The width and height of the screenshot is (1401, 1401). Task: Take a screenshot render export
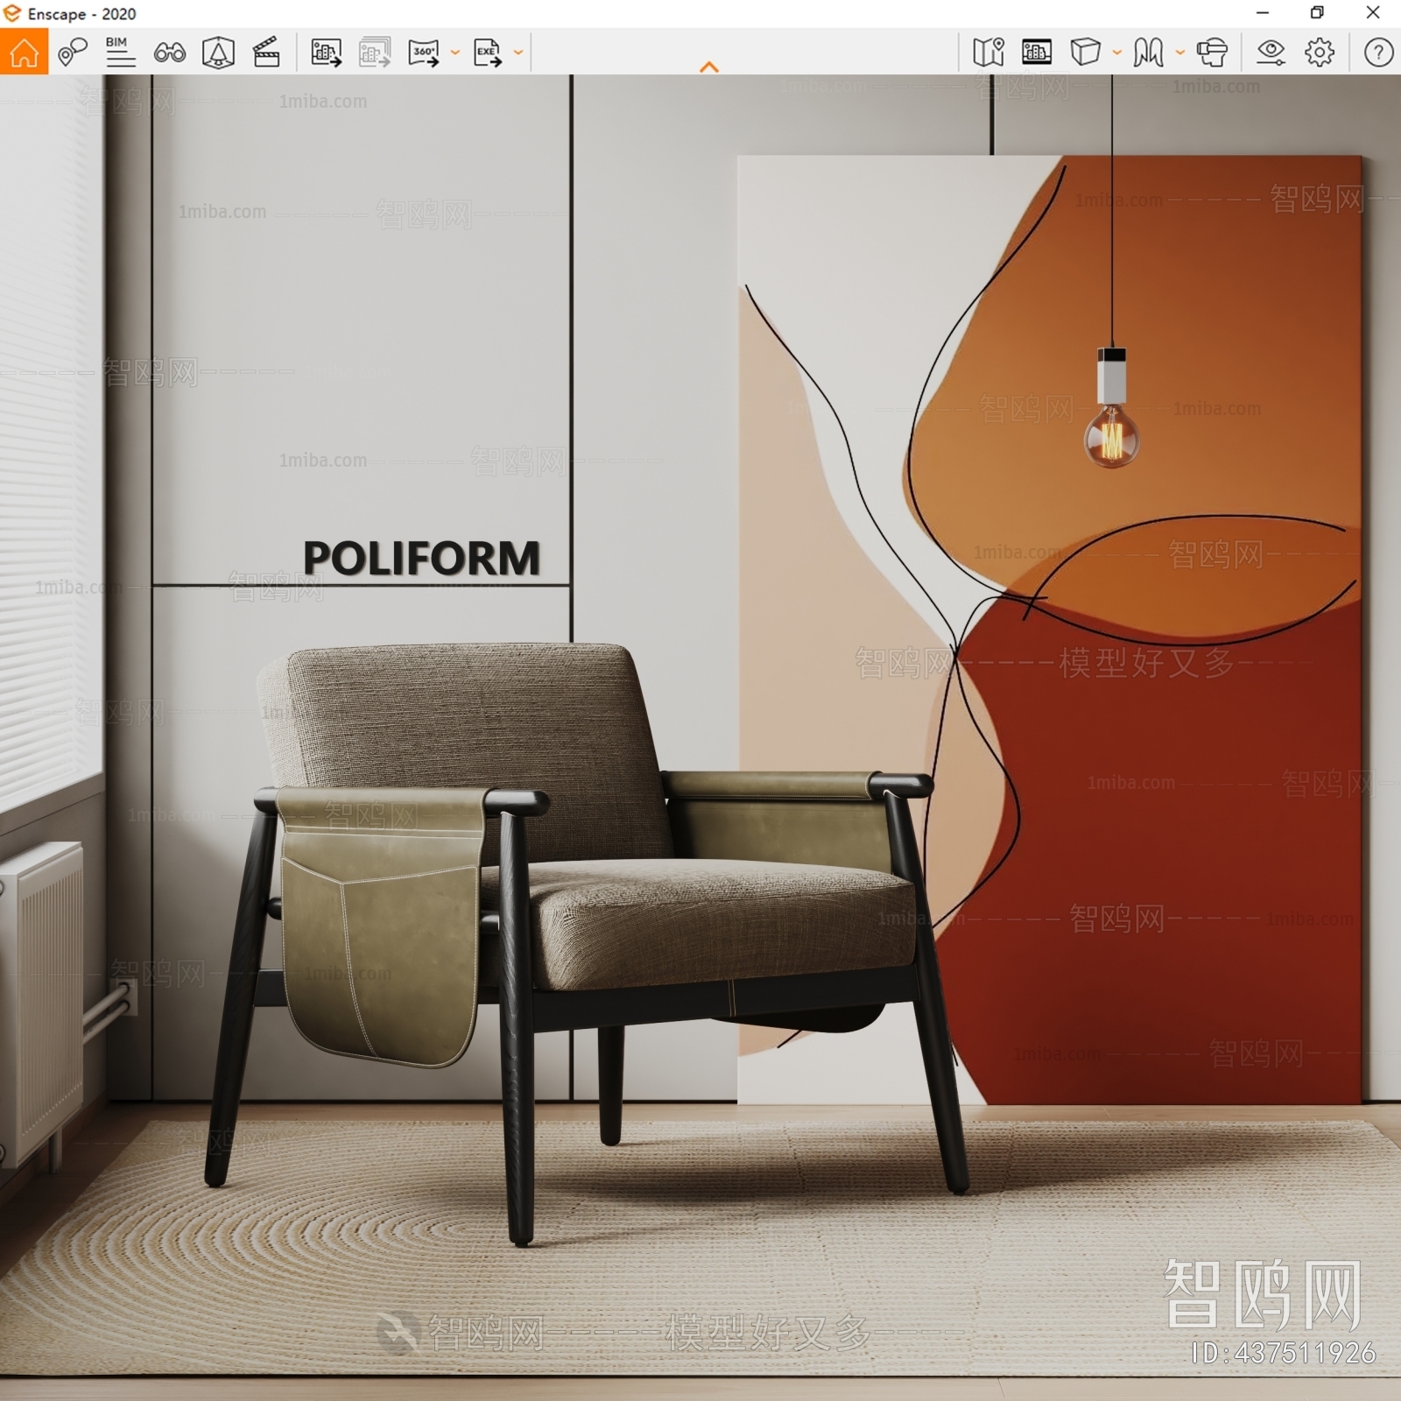pyautogui.click(x=326, y=53)
